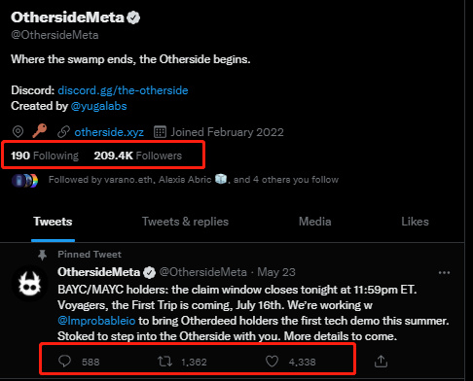Select the Likes tab
The image size is (473, 381).
coord(415,222)
